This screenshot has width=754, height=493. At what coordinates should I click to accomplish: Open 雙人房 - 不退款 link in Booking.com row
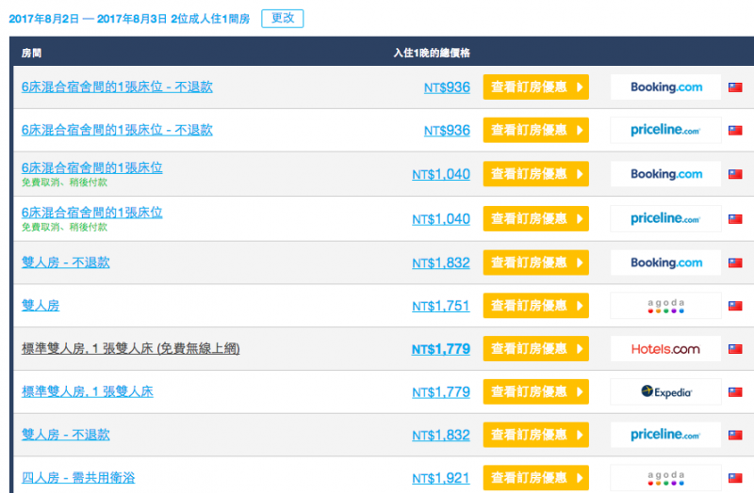click(65, 262)
